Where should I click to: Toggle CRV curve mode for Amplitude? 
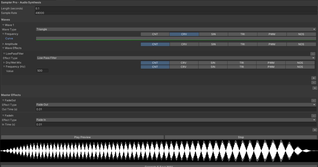pyautogui.click(x=184, y=44)
